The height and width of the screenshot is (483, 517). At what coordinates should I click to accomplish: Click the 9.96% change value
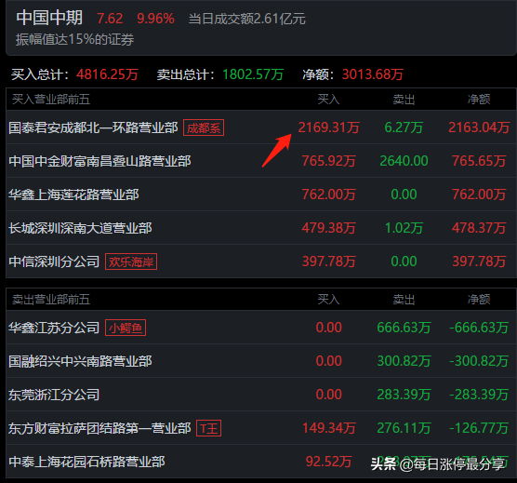(155, 19)
